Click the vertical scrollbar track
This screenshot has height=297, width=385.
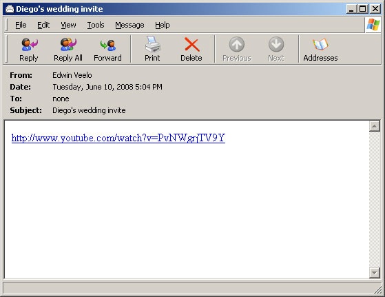coord(375,199)
